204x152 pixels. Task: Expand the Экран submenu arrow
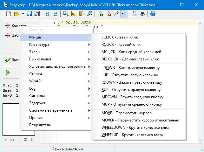click(x=89, y=52)
